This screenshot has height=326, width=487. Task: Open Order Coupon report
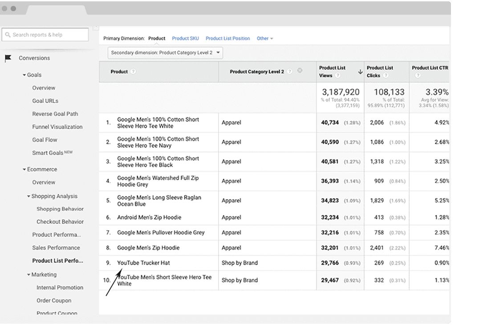point(54,301)
